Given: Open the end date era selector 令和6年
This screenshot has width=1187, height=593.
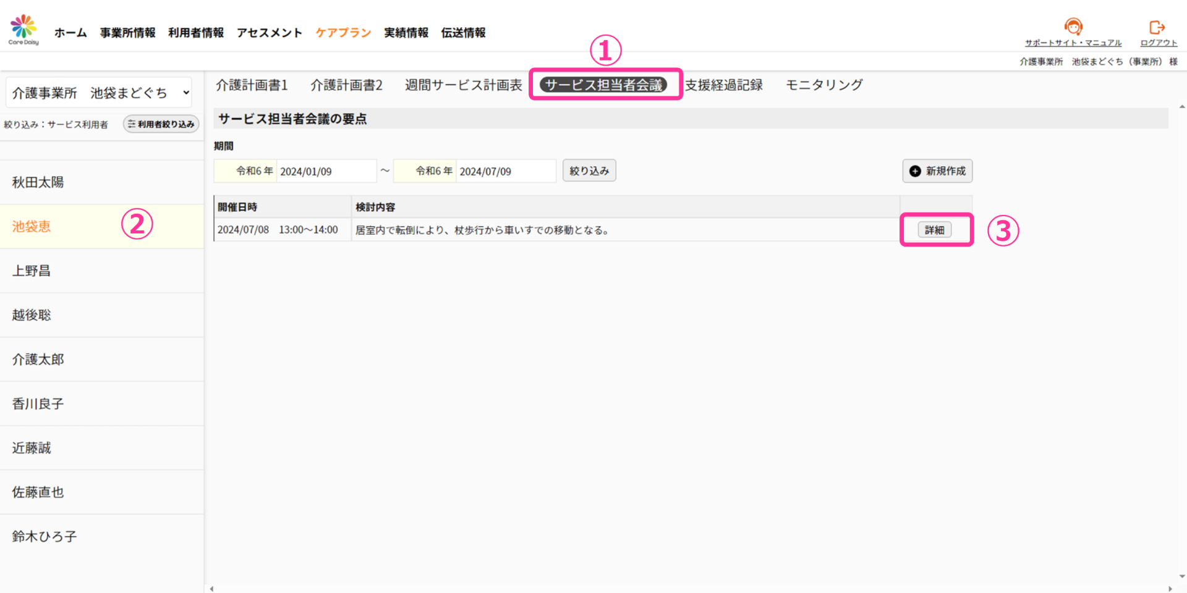Looking at the screenshot, I should (x=425, y=171).
